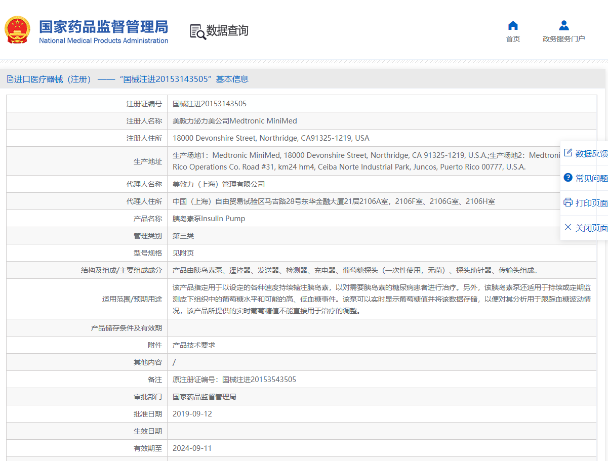Click the 数据查询 heading
The height and width of the screenshot is (461, 608).
pos(227,30)
